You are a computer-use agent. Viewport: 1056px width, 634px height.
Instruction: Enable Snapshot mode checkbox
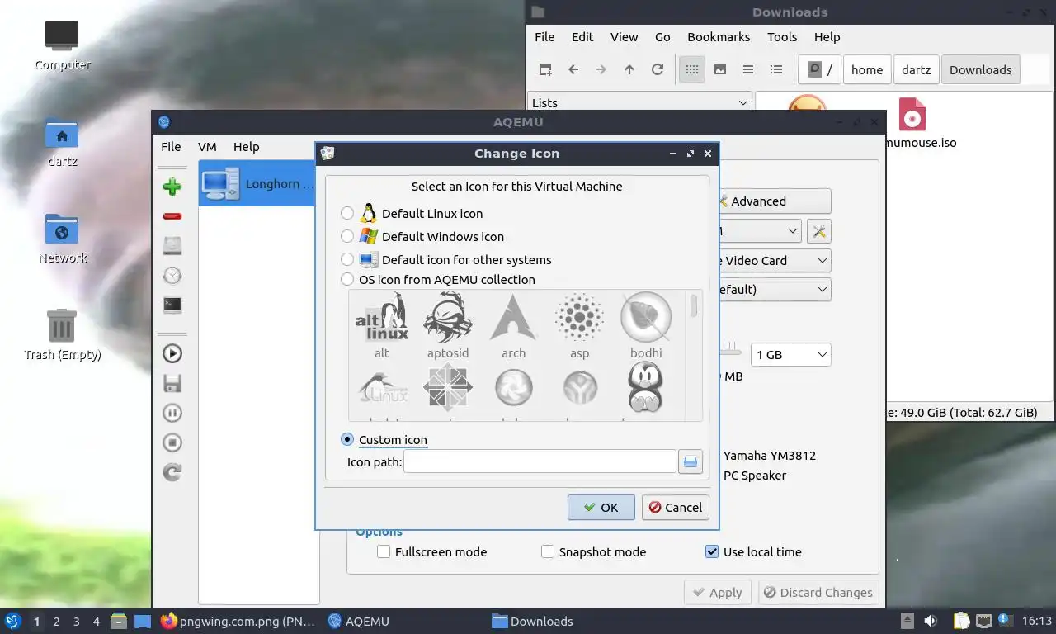click(548, 551)
